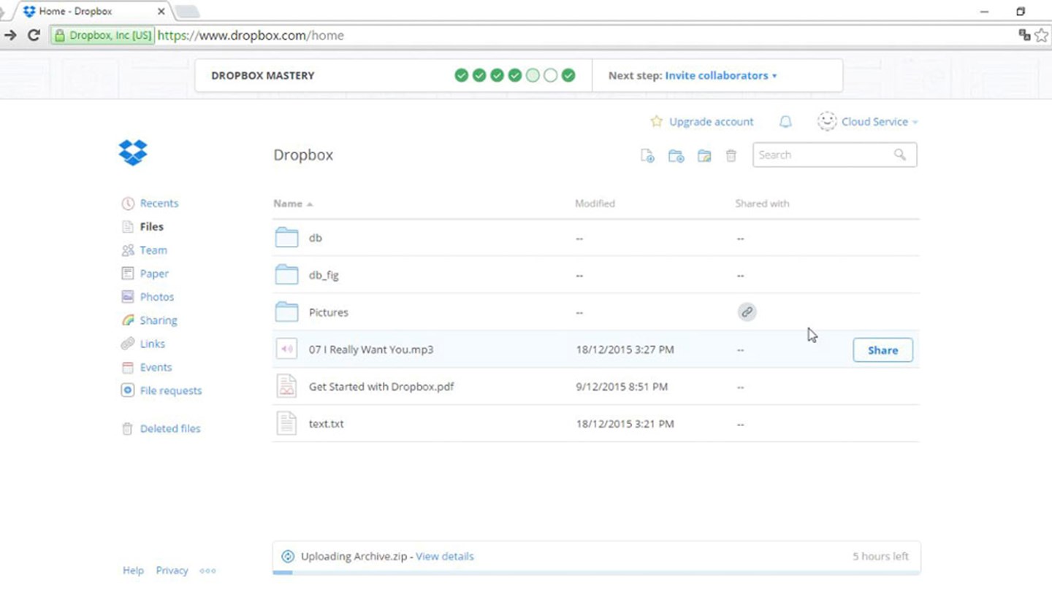Open the Cloud Service account menu
Viewport: 1052px width, 591px height.
tap(874, 121)
